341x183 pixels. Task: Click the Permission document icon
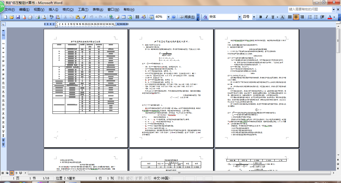coord(24,17)
